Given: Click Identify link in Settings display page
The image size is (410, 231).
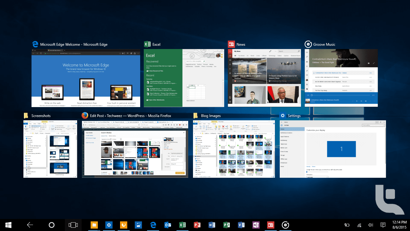Looking at the screenshot, I should pyautogui.click(x=308, y=167).
